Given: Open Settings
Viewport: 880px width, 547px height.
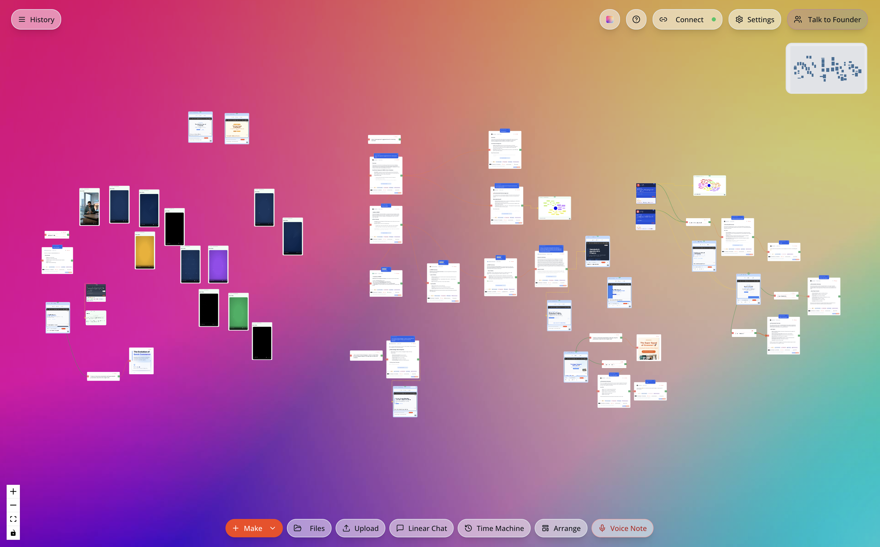Looking at the screenshot, I should coord(754,20).
